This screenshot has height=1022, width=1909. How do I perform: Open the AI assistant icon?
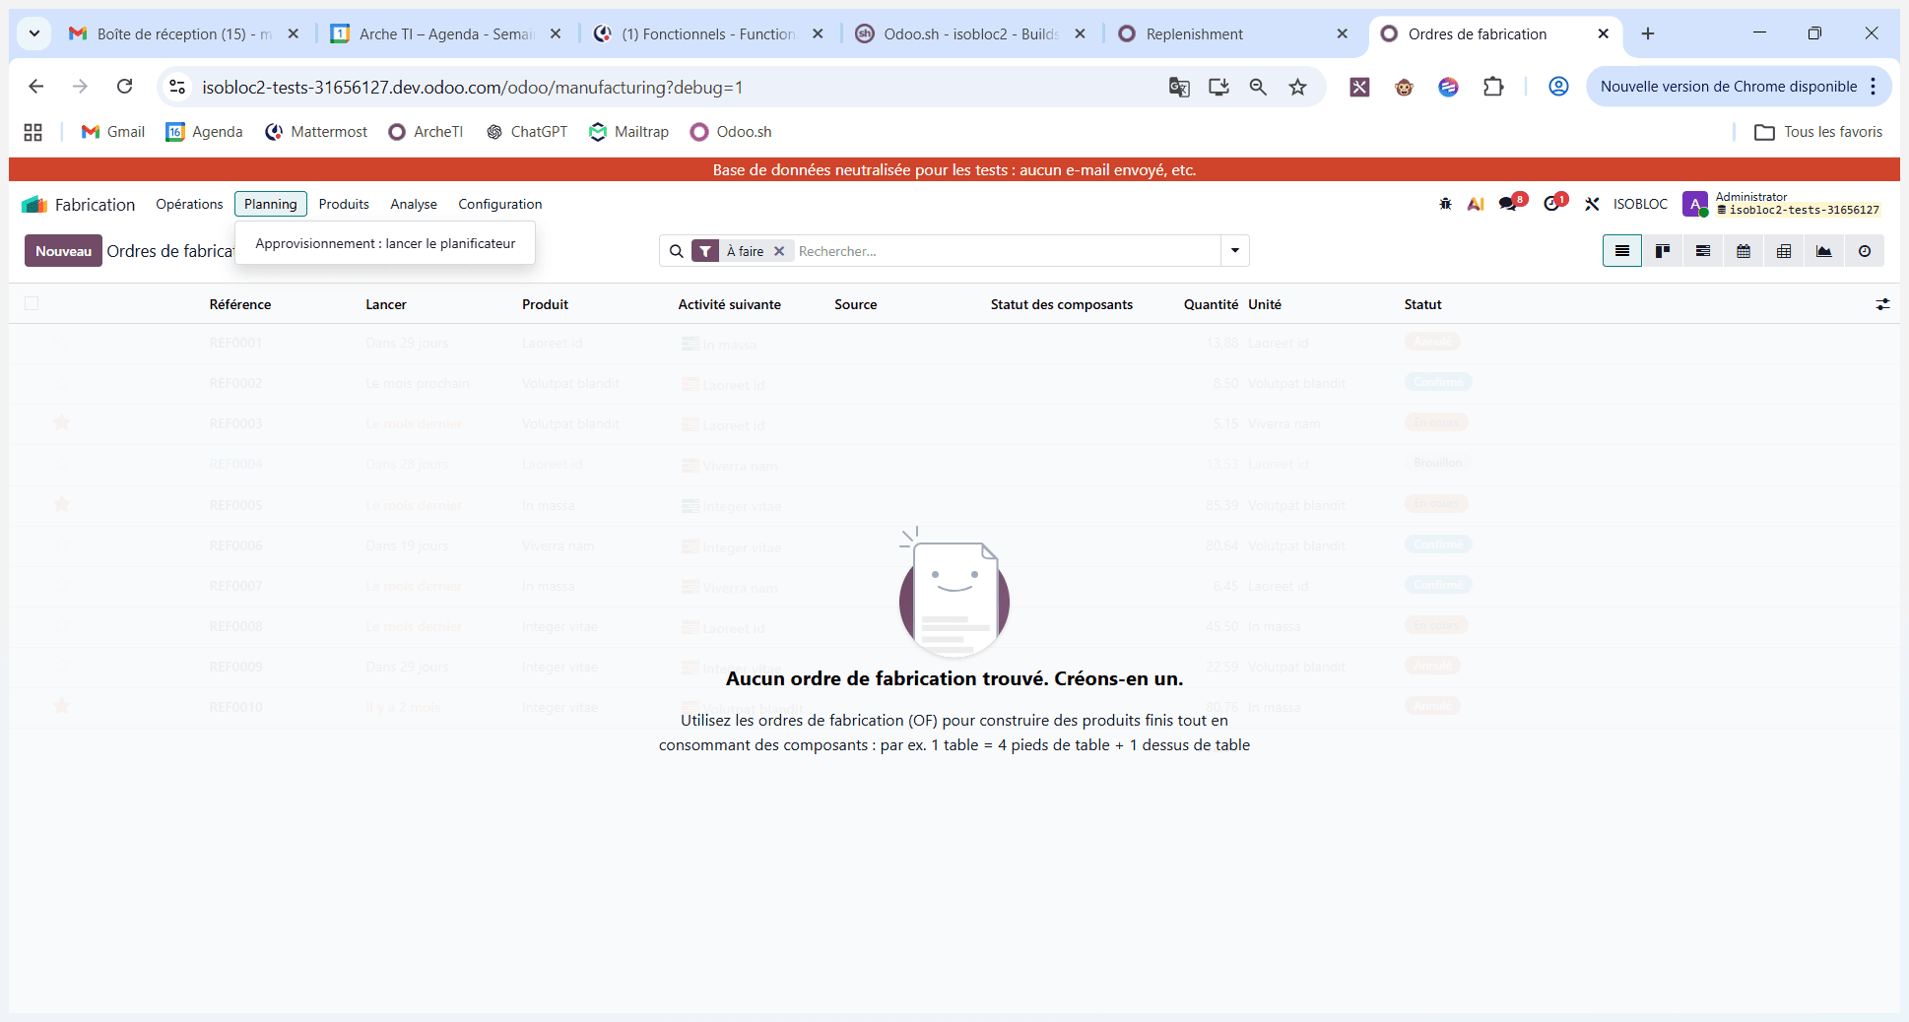1476,204
